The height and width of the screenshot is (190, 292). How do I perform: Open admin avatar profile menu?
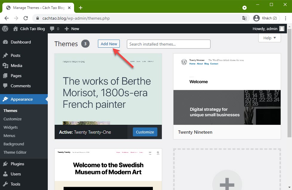pyautogui.click(x=282, y=29)
